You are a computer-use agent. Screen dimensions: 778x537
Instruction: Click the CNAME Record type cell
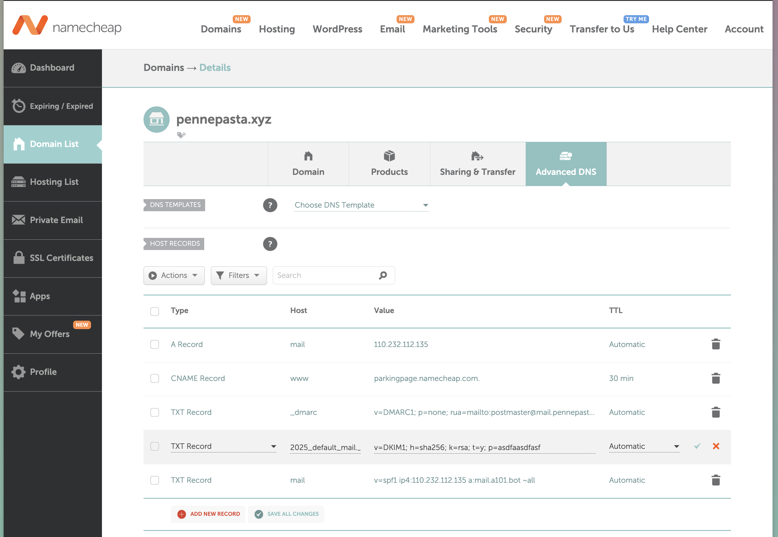click(x=198, y=379)
